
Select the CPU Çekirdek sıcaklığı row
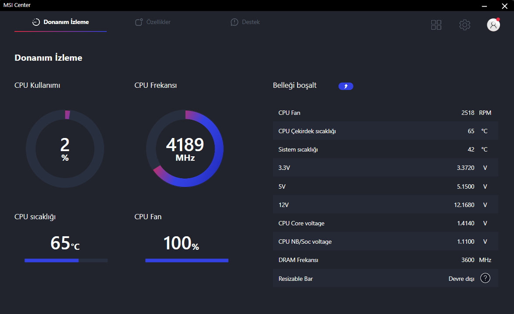[385, 131]
